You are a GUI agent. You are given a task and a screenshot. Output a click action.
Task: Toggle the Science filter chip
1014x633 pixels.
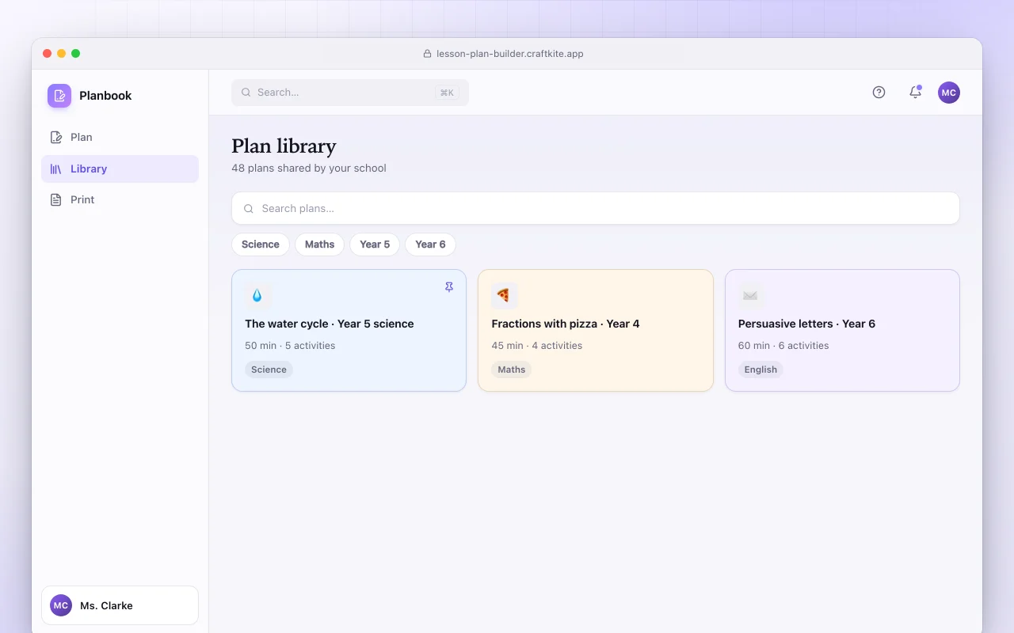[261, 244]
